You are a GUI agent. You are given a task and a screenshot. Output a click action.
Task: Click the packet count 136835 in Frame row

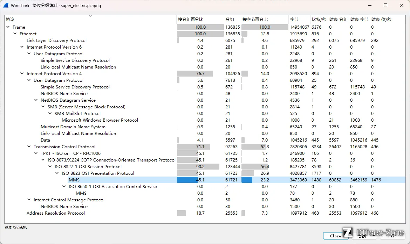[x=233, y=27]
